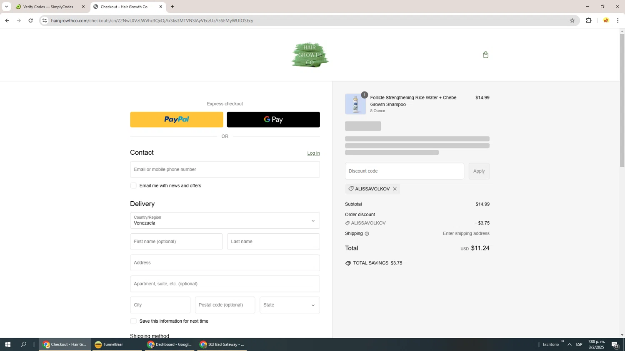
Task: Focus the Email or mobile phone number field
Action: (225, 169)
